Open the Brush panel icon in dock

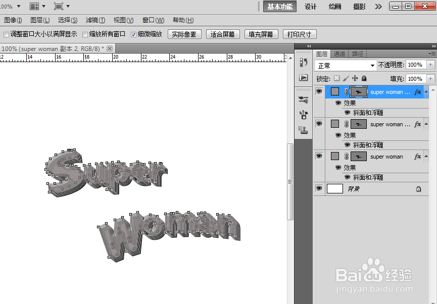[x=304, y=115]
